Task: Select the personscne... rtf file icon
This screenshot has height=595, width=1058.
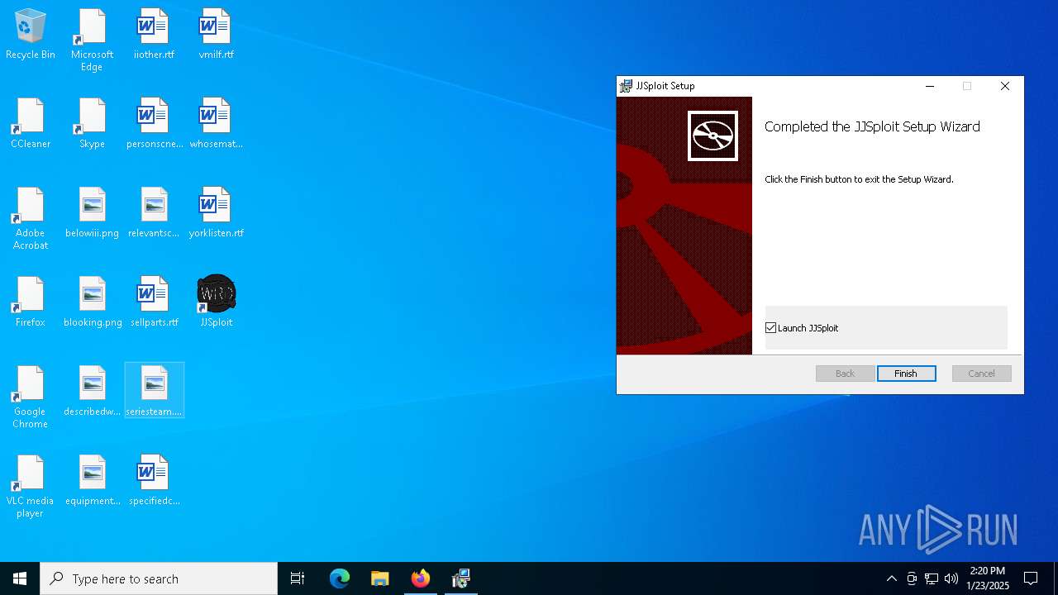Action: coord(154,124)
